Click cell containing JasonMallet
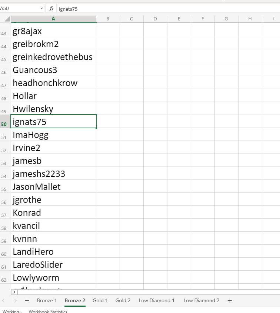Viewport: 280px width, 313px height. pos(53,187)
